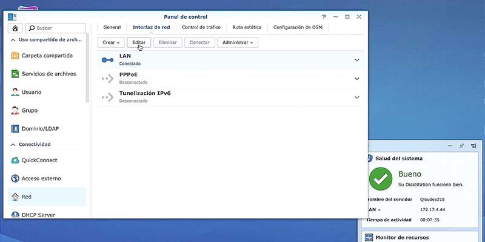Click the Eliminar button
The image size is (485, 242).
click(x=167, y=42)
